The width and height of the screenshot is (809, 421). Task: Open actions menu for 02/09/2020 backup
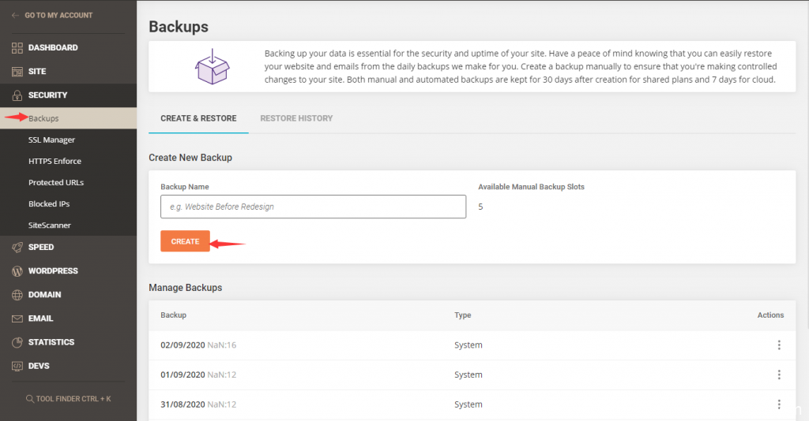(x=779, y=345)
